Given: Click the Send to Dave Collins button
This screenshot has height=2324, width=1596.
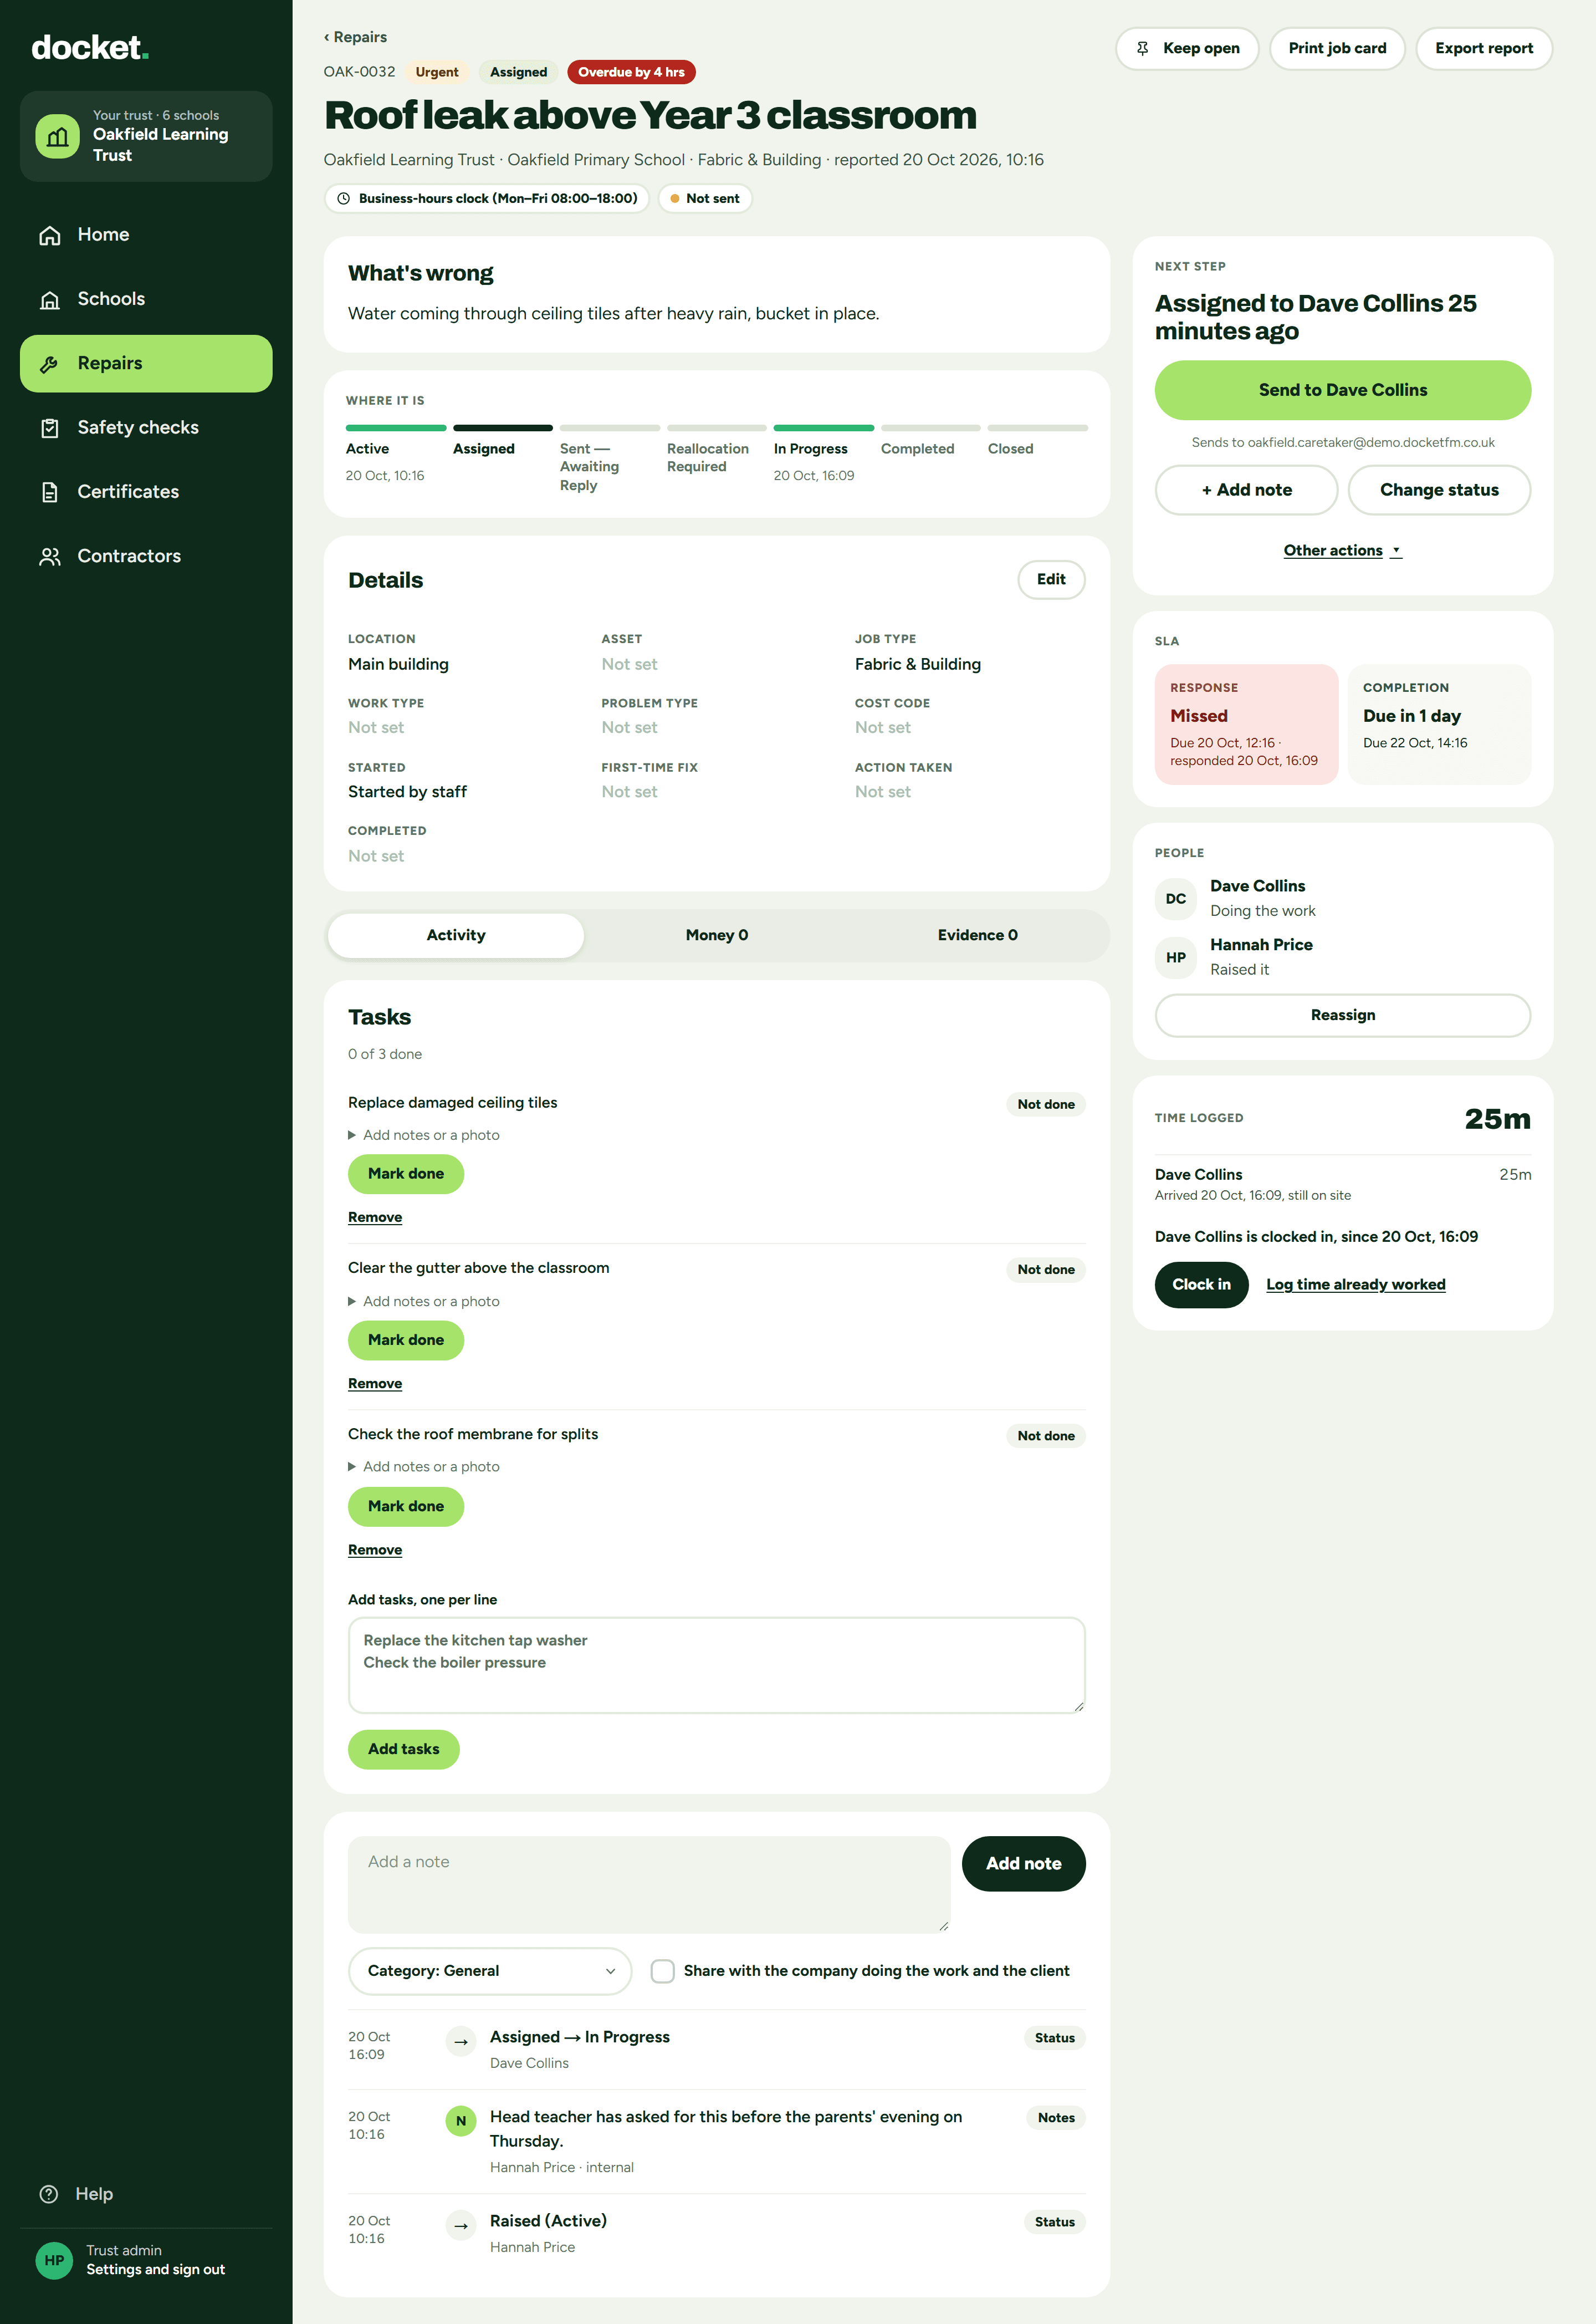Looking at the screenshot, I should pos(1342,390).
